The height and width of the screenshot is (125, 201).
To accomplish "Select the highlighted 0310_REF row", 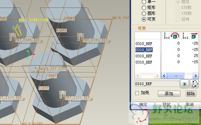I will [144, 50].
